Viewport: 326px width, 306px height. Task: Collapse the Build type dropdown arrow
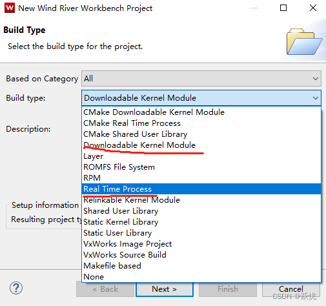316,98
